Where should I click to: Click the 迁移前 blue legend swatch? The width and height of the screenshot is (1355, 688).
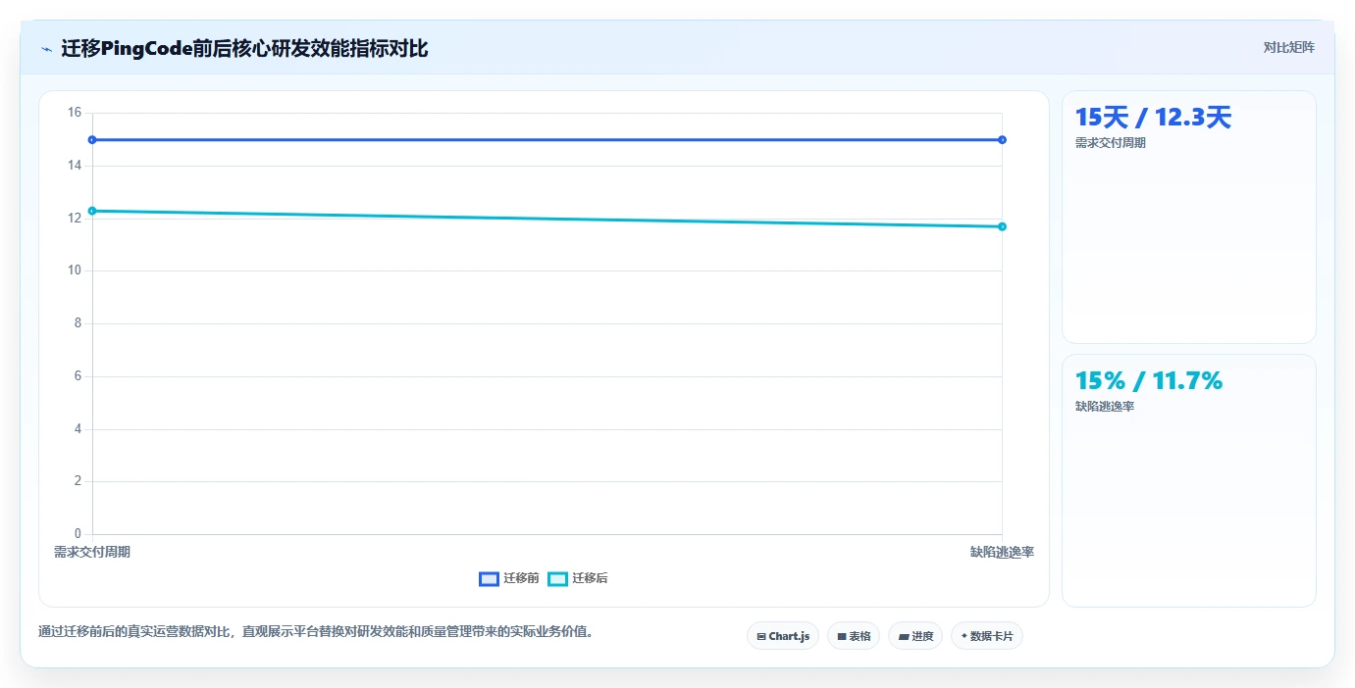click(x=489, y=578)
